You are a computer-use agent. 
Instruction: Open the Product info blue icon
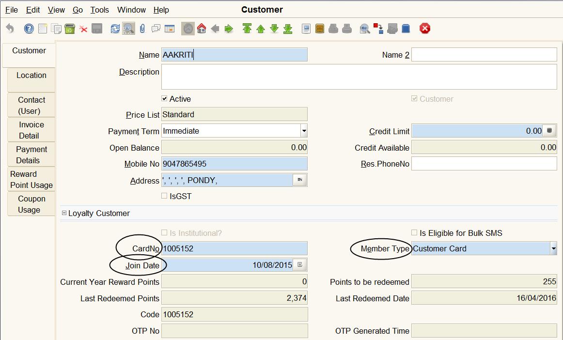click(406, 29)
